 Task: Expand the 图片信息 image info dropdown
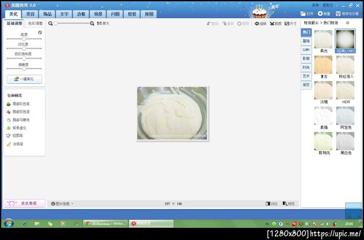click(x=62, y=204)
